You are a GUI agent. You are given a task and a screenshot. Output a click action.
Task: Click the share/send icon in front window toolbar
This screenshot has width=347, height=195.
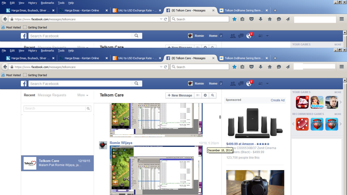pos(288,67)
